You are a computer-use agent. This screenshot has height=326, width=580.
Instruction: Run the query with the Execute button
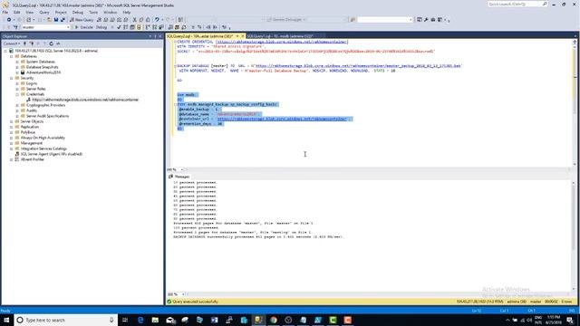pyautogui.click(x=84, y=27)
